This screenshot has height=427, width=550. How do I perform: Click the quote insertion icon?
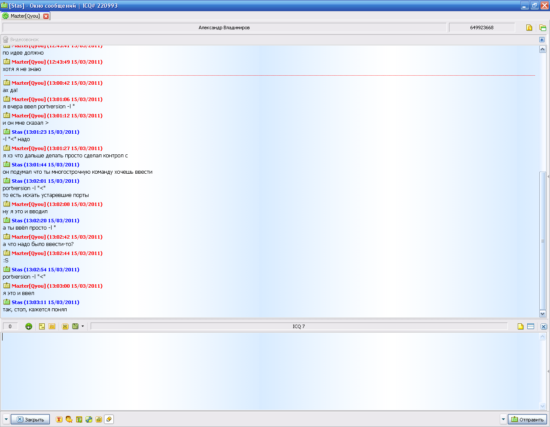click(x=42, y=326)
